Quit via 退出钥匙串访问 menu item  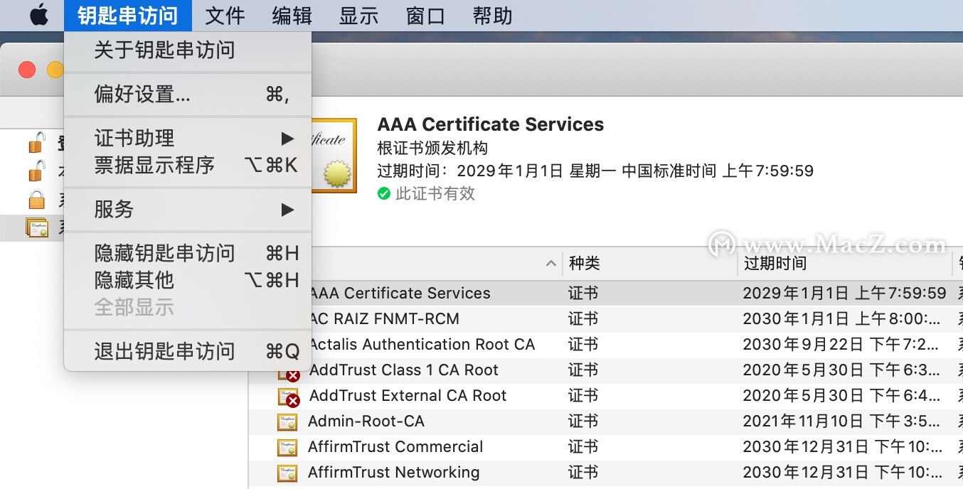coord(188,351)
